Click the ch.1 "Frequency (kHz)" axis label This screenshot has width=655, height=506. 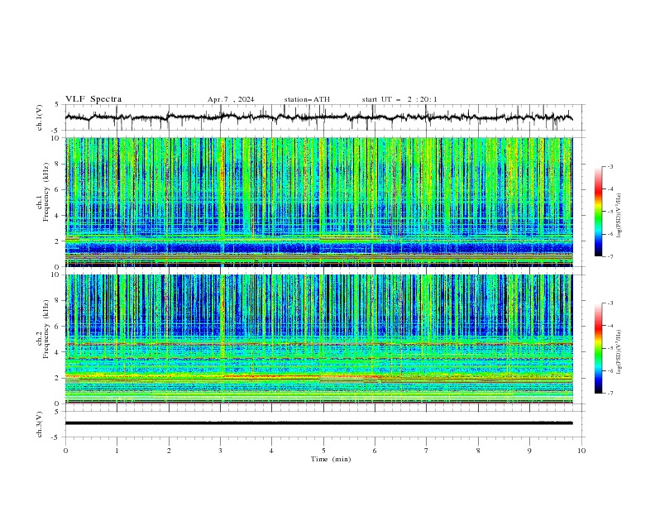pos(45,192)
